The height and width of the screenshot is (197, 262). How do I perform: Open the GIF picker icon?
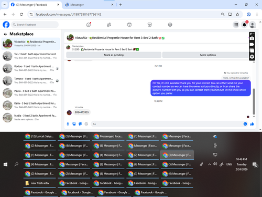click(86, 124)
